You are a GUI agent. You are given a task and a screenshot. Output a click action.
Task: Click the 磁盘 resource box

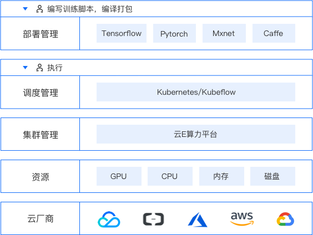point(272,176)
